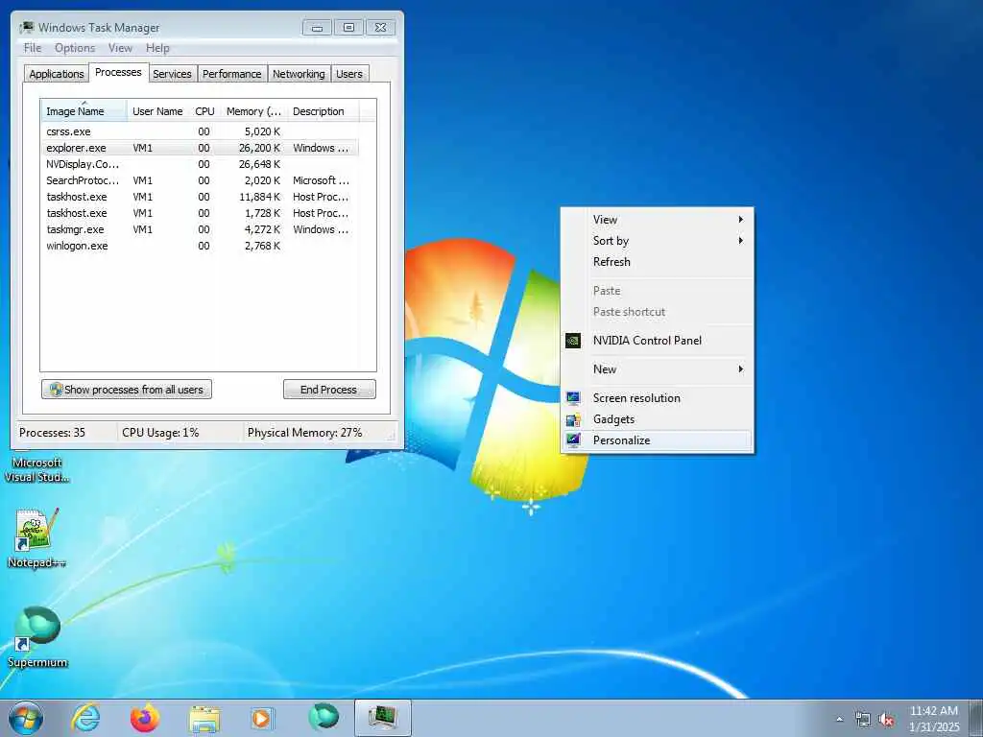Select the csrss.exe process row

click(x=200, y=131)
